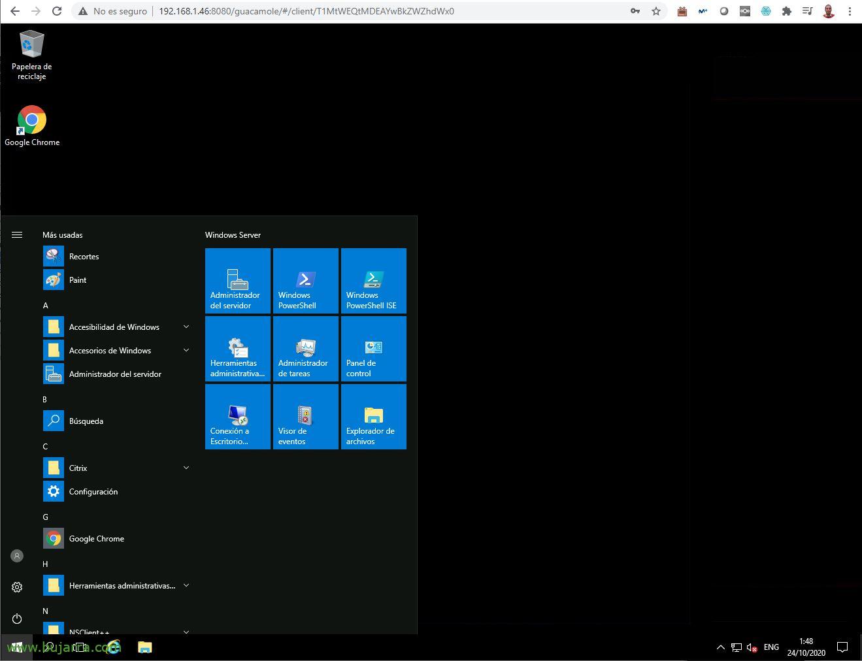Open Búsqueda app in Start list

[x=116, y=421]
